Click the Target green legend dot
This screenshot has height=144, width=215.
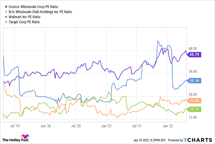(4, 22)
